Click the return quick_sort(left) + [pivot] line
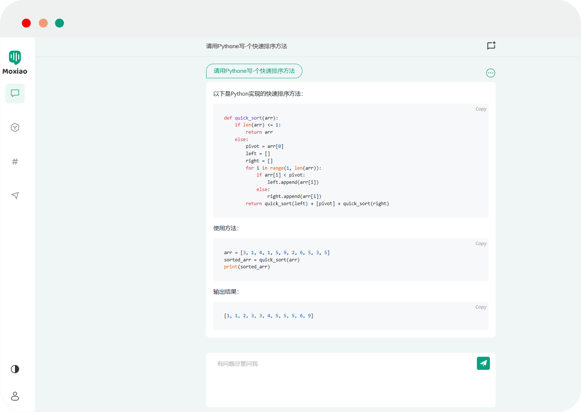This screenshot has width=581, height=412. (x=317, y=204)
